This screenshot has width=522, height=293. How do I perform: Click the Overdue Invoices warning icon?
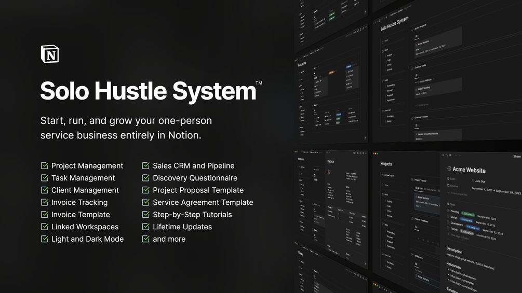point(412,118)
